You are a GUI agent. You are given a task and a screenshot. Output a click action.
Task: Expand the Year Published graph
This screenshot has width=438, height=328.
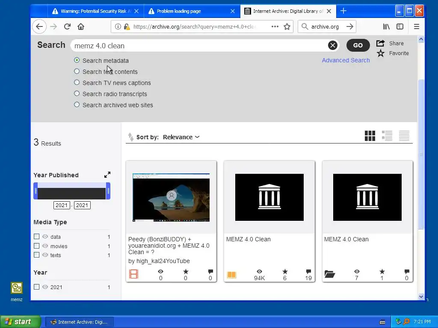click(x=107, y=175)
